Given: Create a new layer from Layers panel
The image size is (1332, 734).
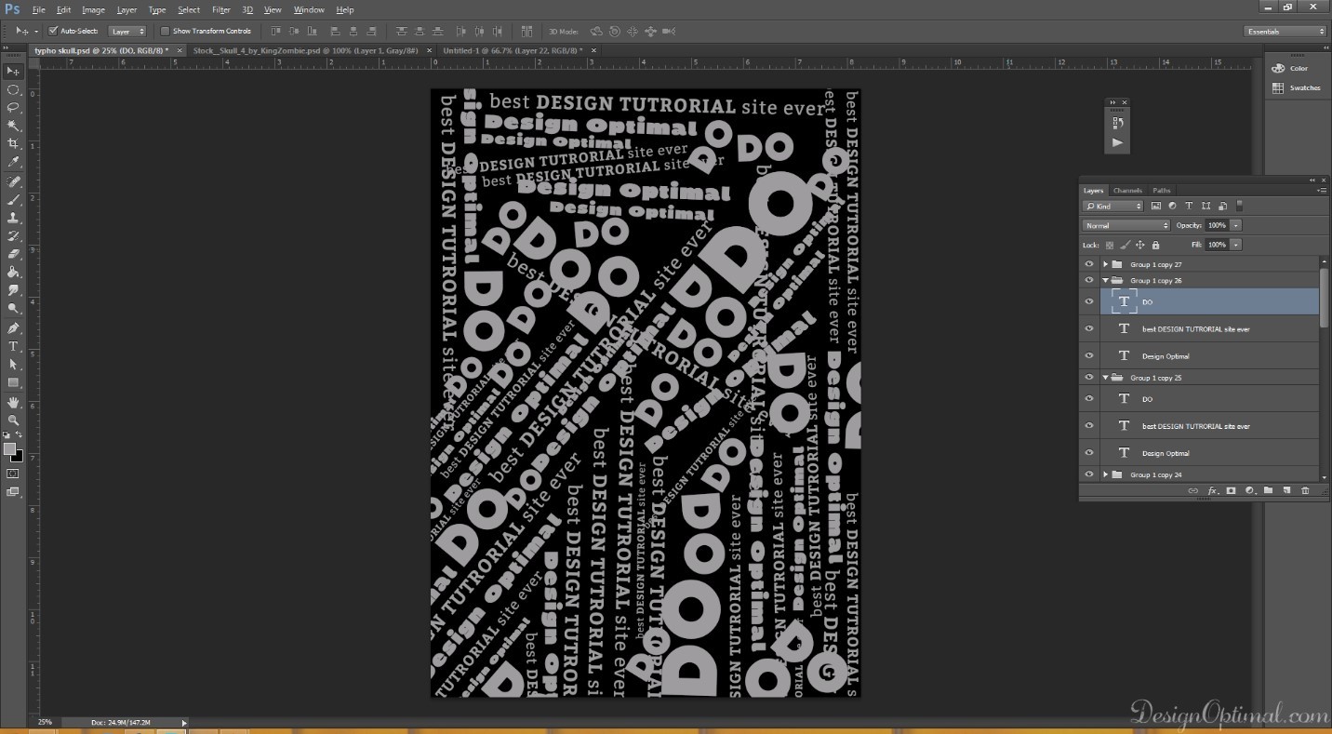Looking at the screenshot, I should click(x=1286, y=490).
